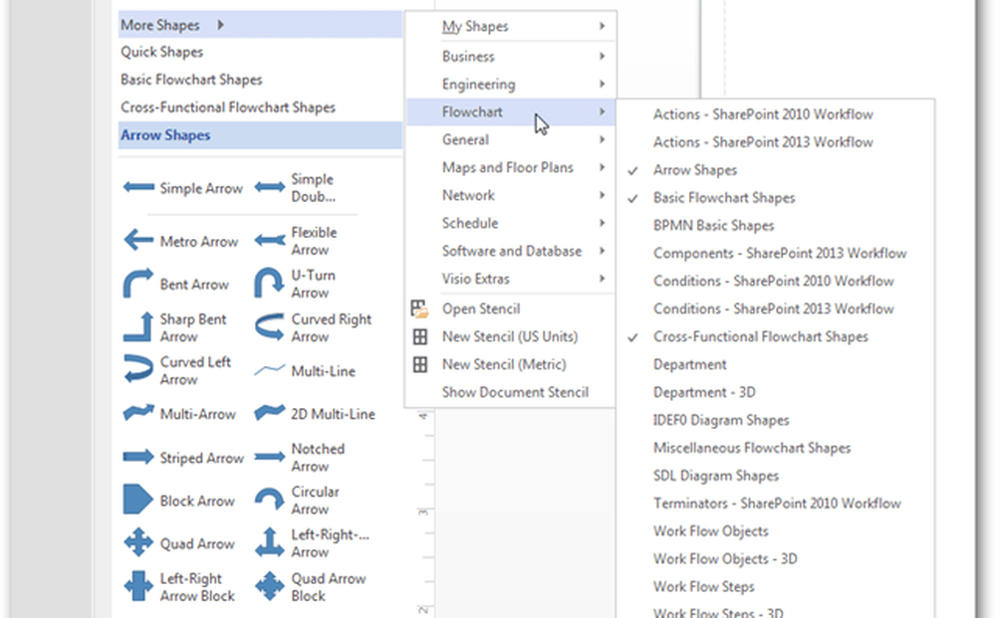
Task: Click the New Stencil (US Units) grid icon
Action: (420, 337)
